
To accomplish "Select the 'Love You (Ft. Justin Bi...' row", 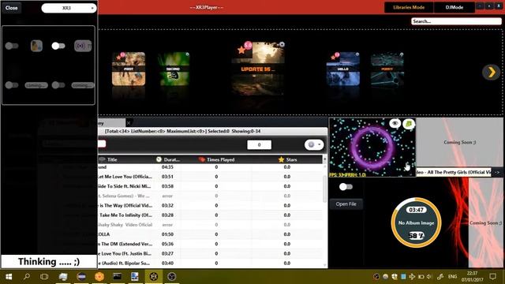I will coord(210,253).
